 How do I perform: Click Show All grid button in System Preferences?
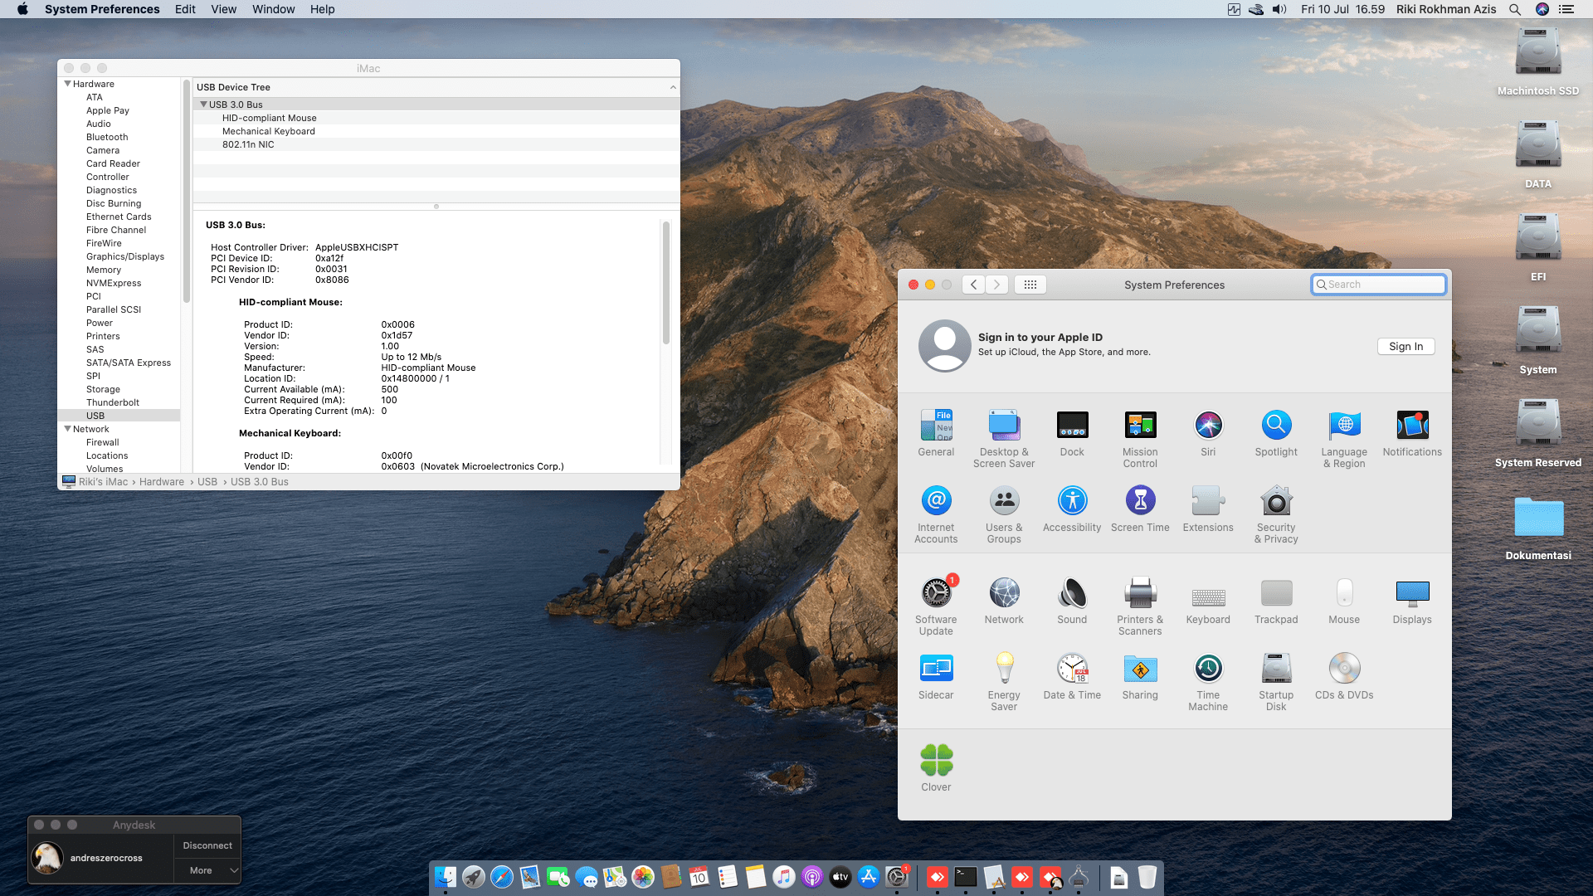1030,285
